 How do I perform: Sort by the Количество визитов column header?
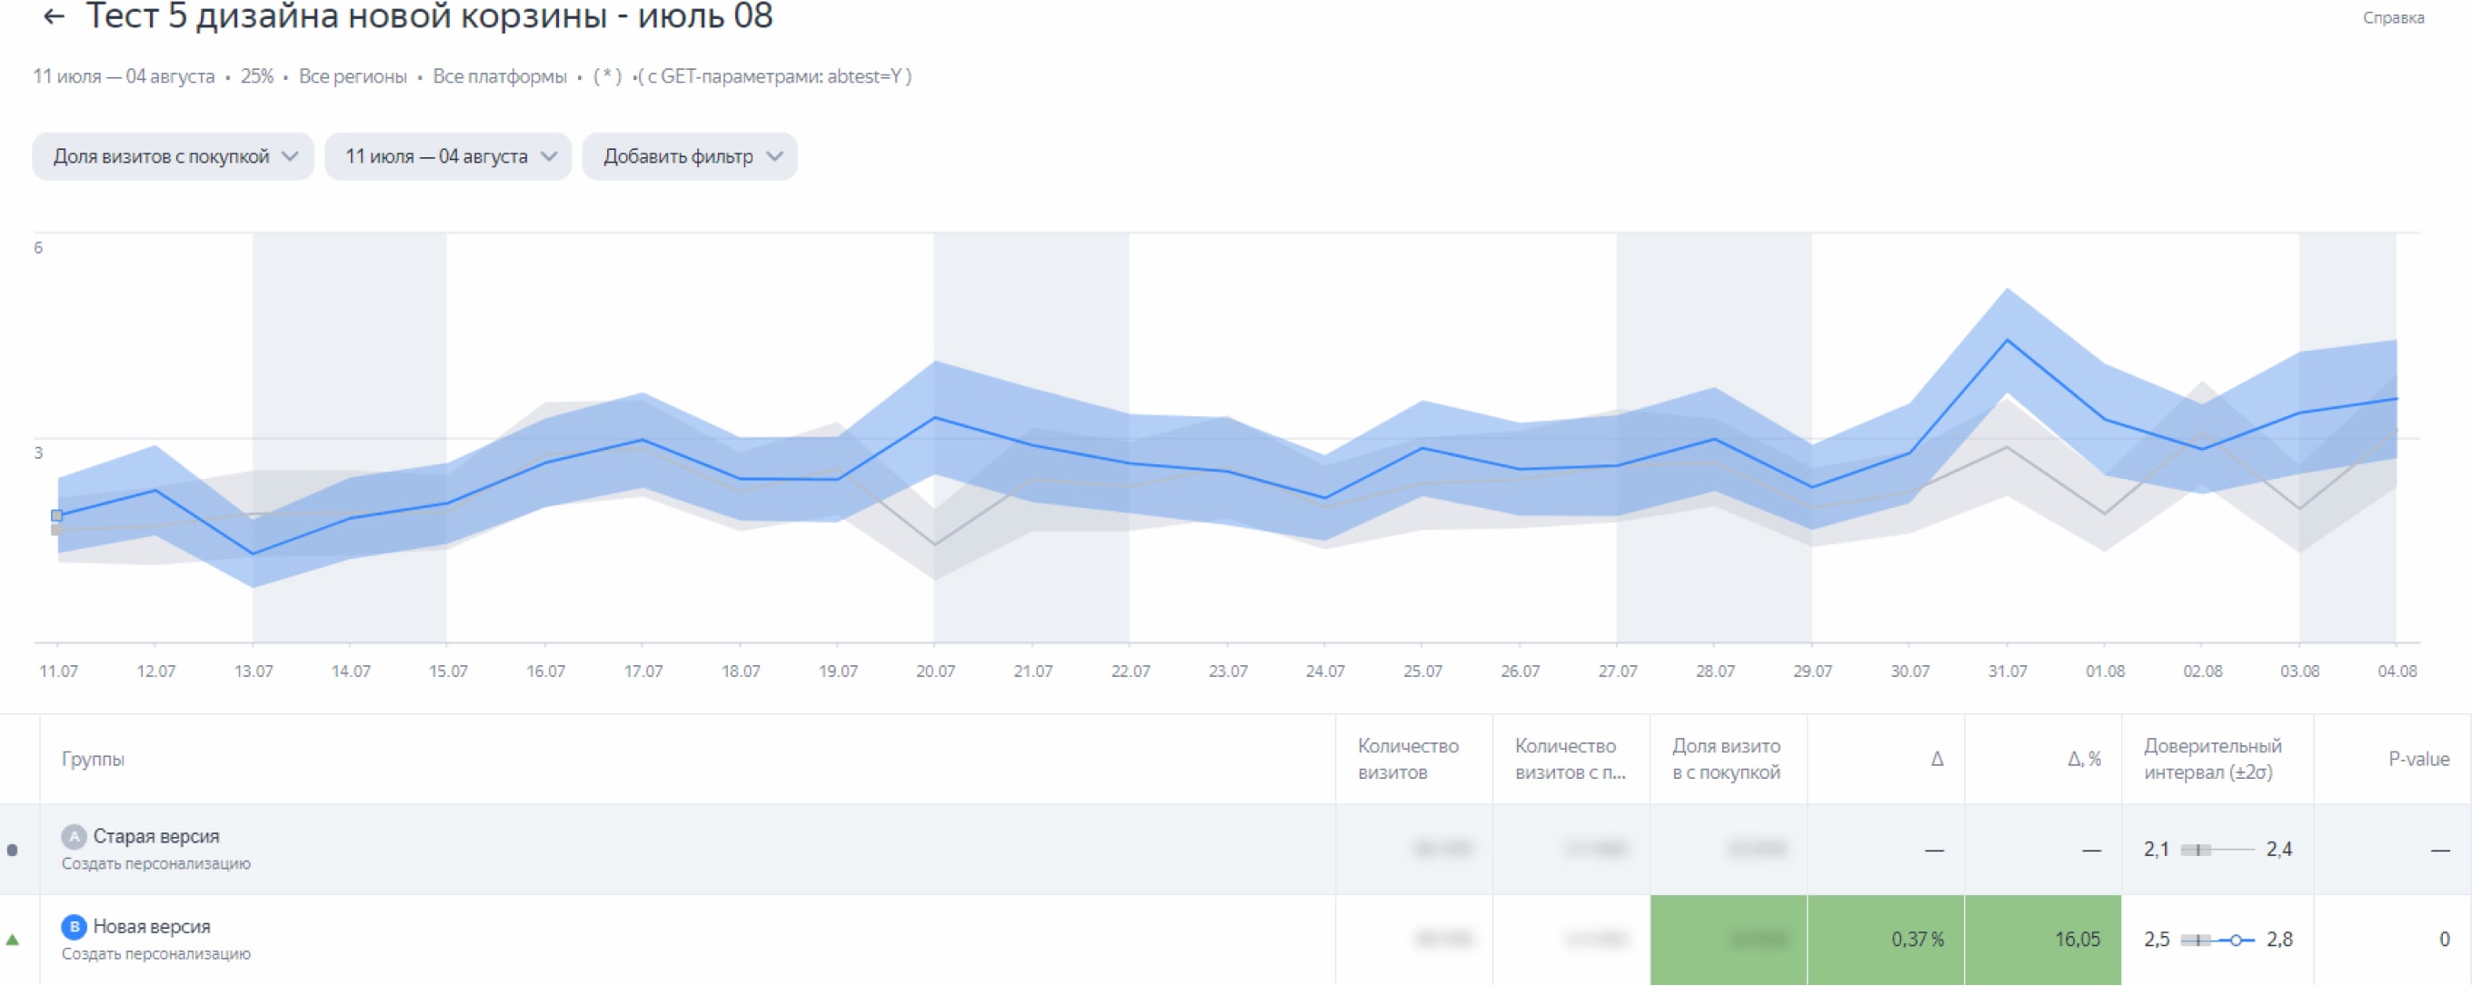click(1407, 759)
